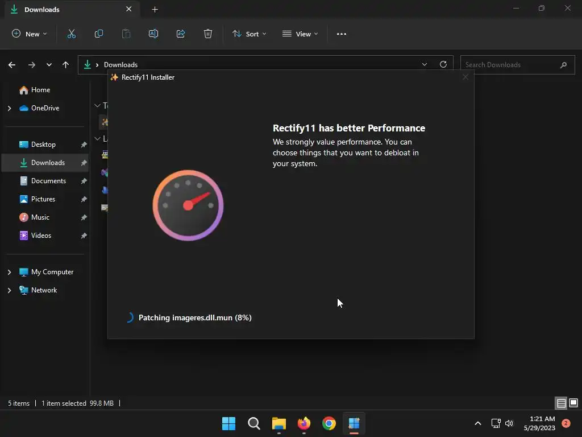Viewport: 582px width, 437px height.
Task: Open taskbar Search
Action: (x=254, y=423)
